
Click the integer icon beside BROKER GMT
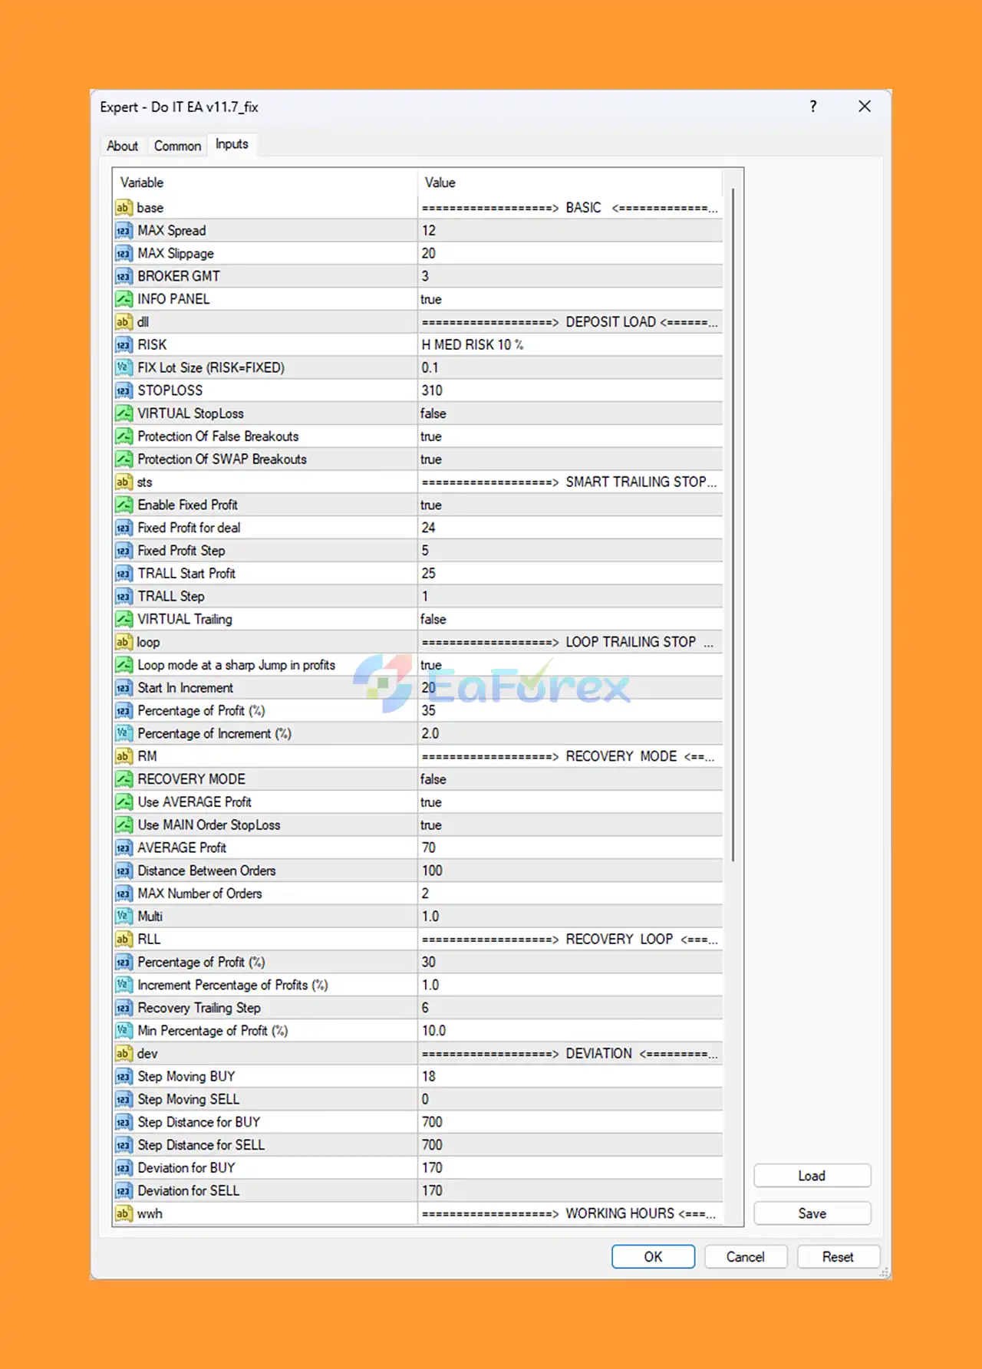(x=124, y=276)
